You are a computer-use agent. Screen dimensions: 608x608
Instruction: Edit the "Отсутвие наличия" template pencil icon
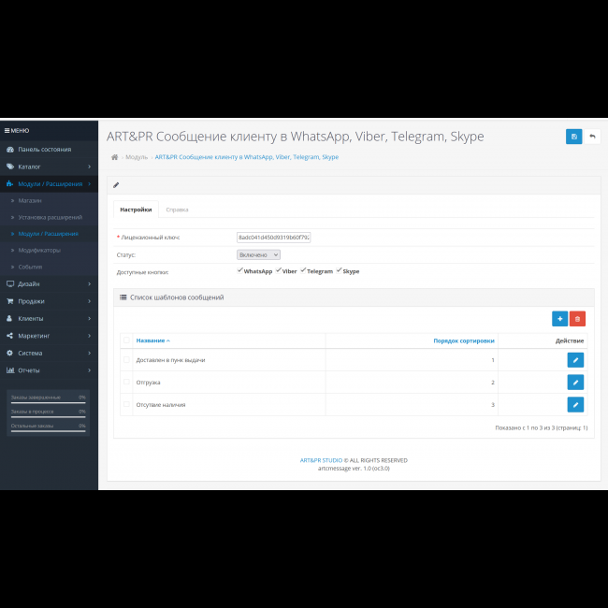pos(575,404)
